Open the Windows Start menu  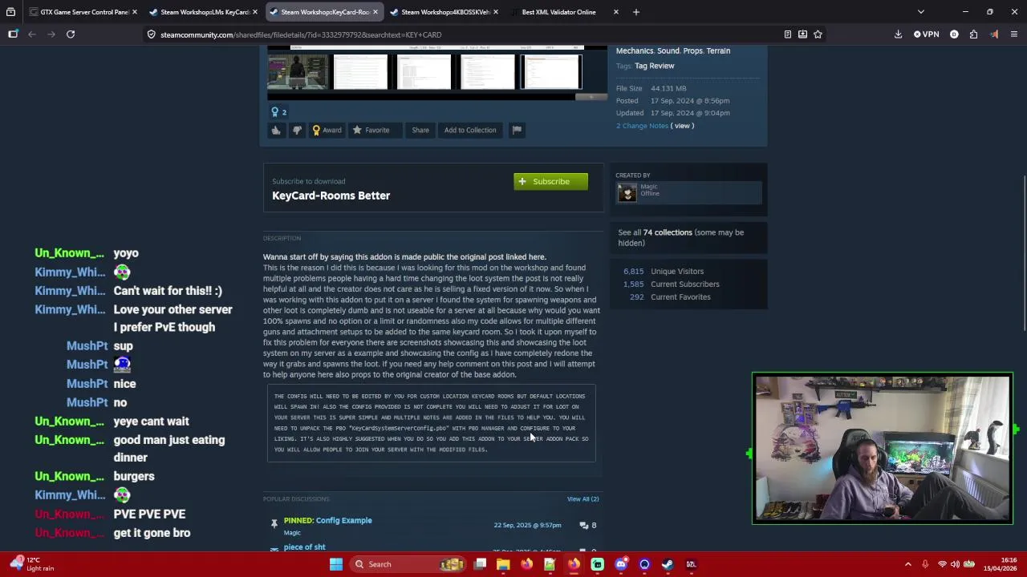pos(336,564)
